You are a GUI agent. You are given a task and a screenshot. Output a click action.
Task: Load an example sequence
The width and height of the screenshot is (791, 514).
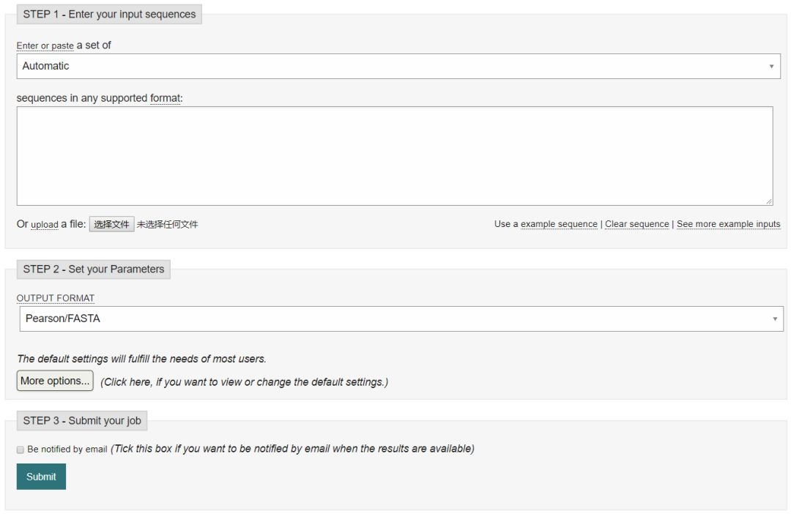(x=559, y=224)
